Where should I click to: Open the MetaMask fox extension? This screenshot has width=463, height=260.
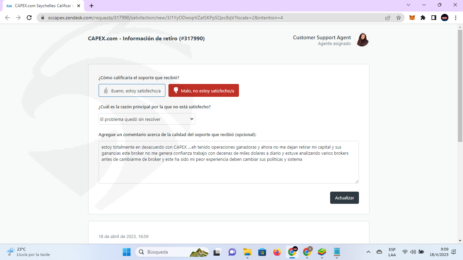[412, 18]
